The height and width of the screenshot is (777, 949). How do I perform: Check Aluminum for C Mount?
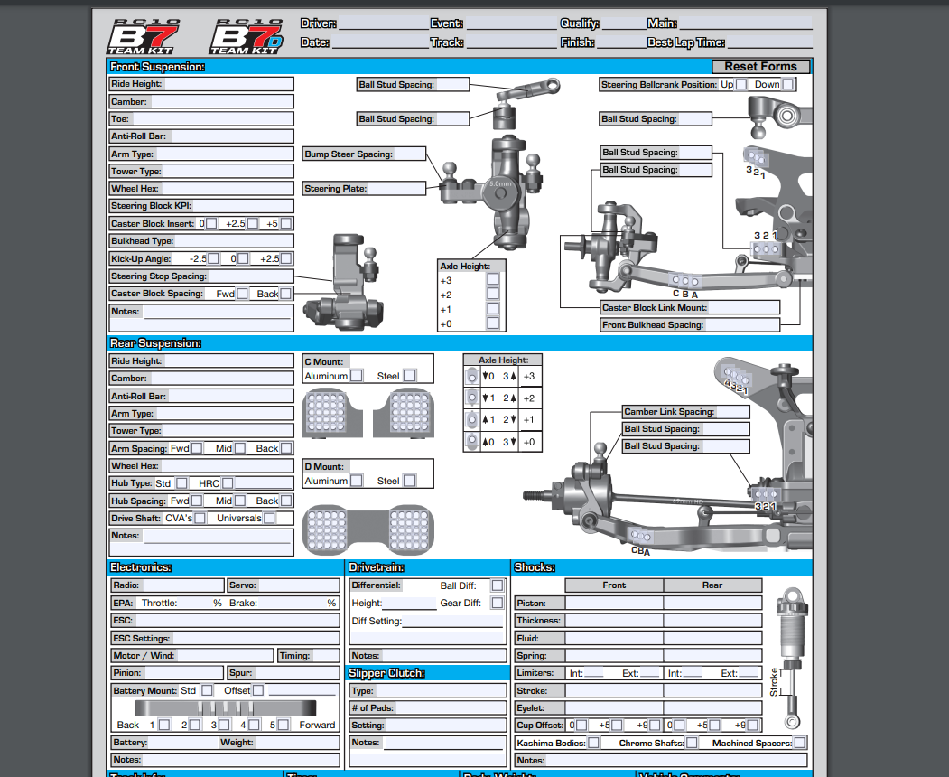point(356,375)
